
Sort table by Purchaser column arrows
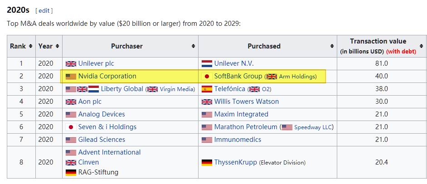pos(194,46)
